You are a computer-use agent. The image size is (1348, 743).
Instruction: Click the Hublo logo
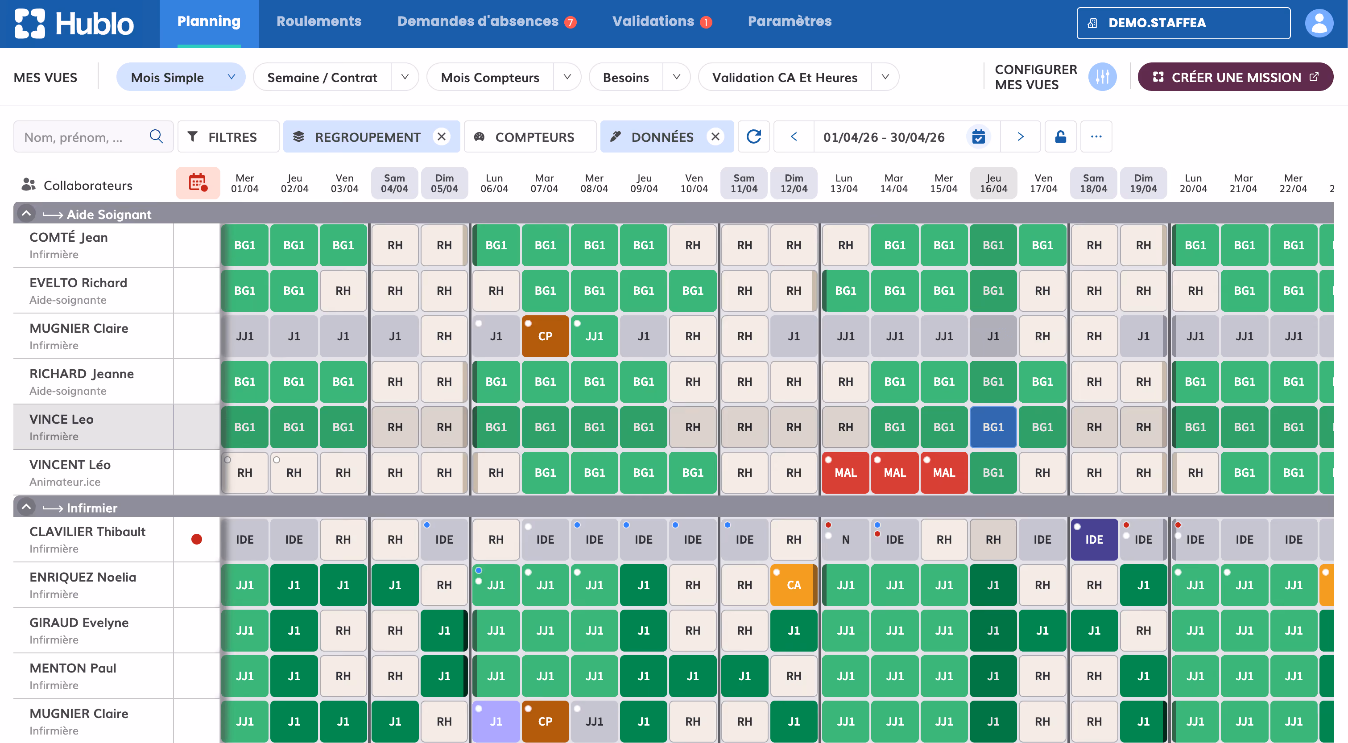click(x=74, y=24)
